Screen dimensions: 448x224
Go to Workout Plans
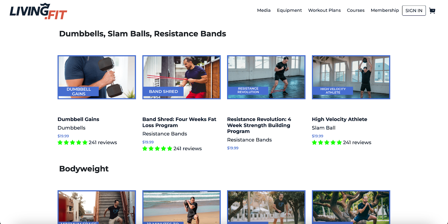point(324,10)
